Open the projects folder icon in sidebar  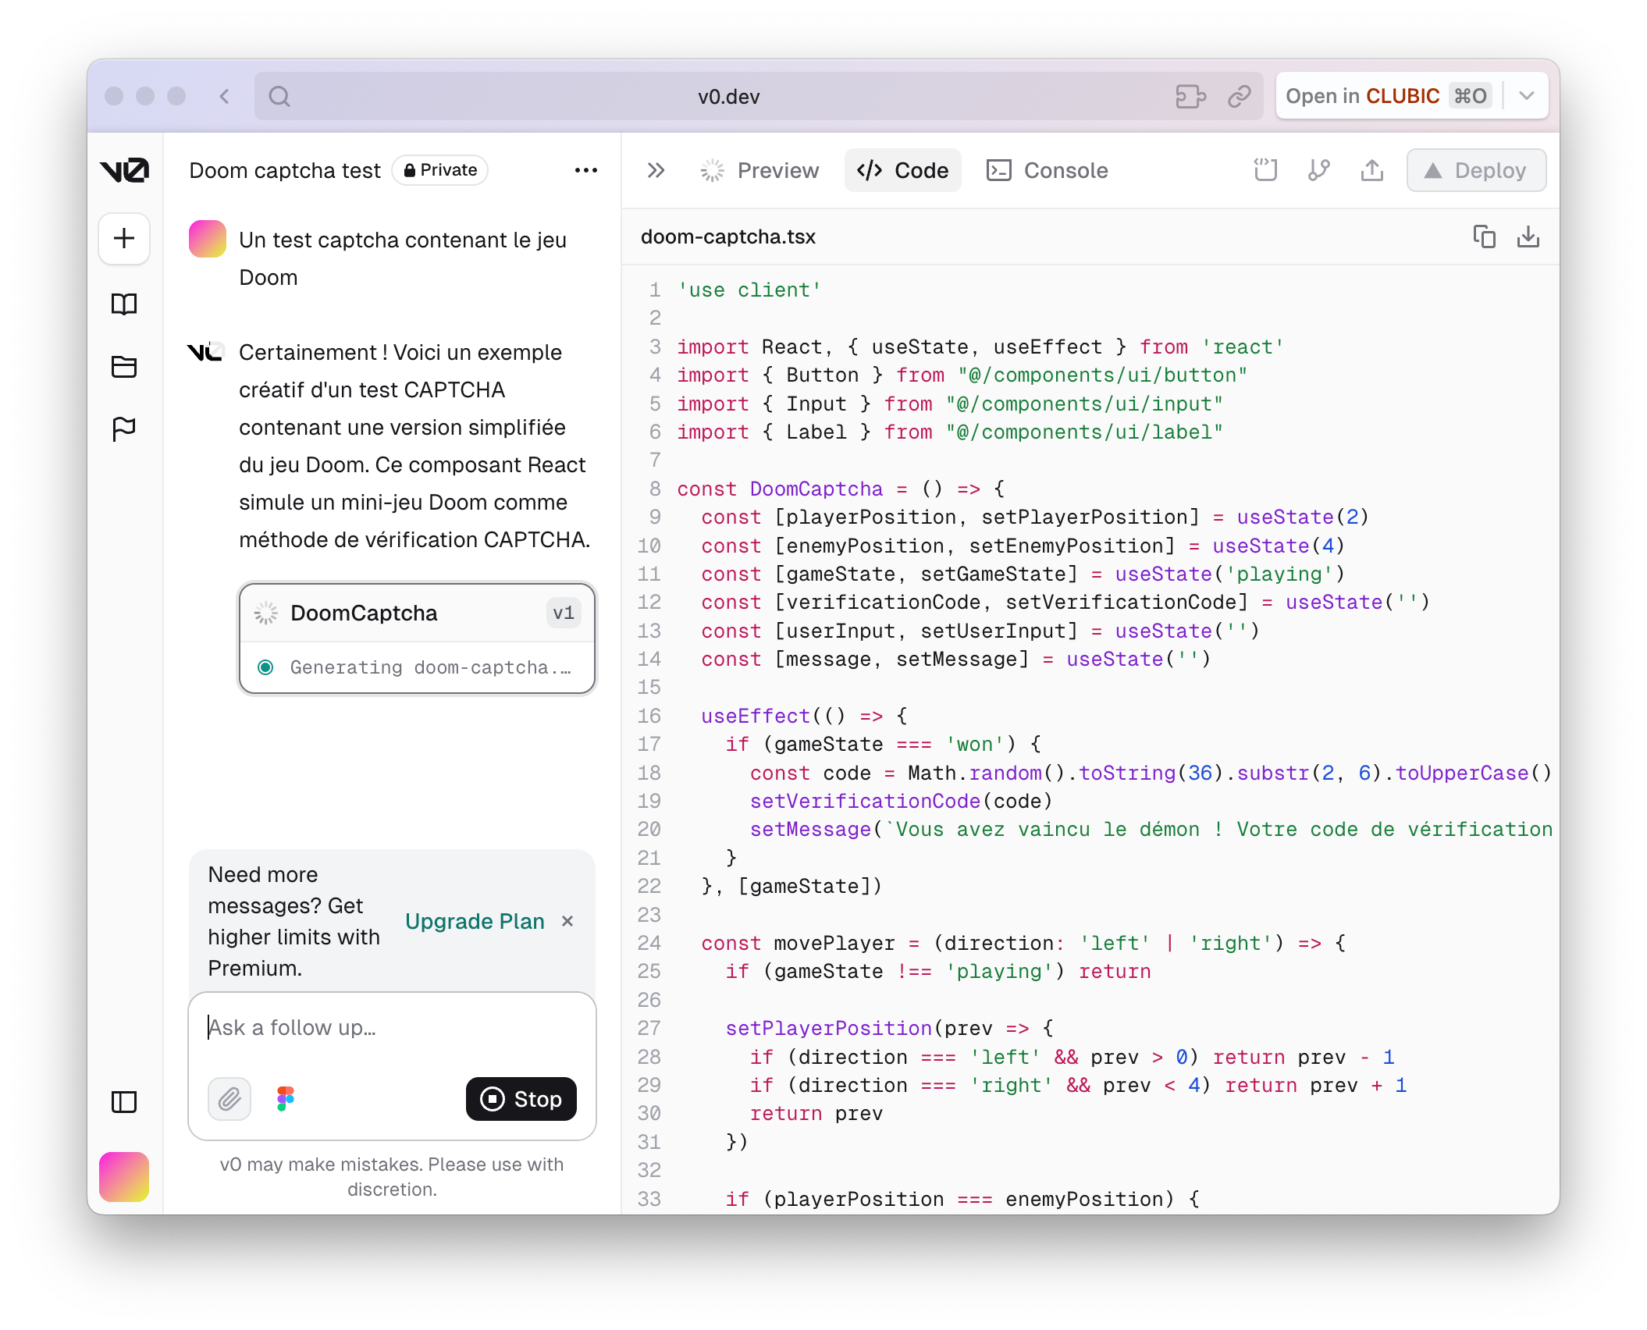click(124, 366)
